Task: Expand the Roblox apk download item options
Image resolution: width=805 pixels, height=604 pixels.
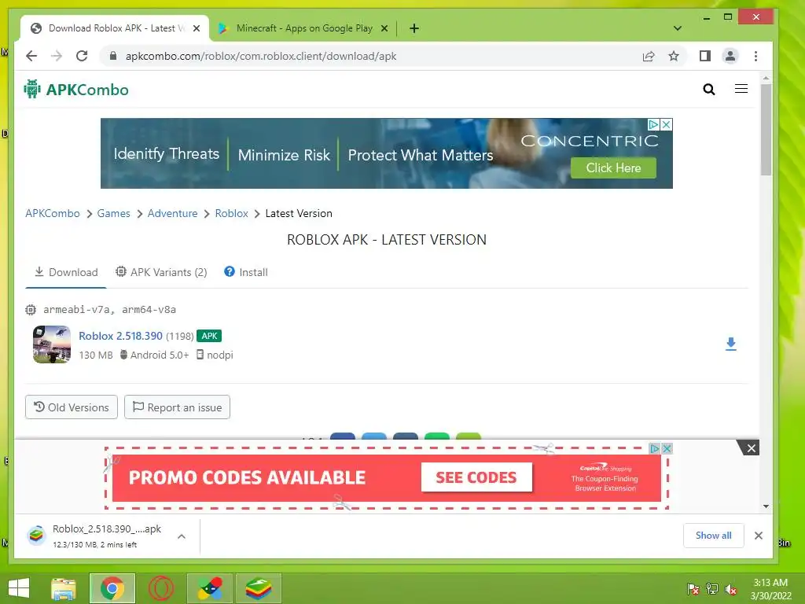Action: (x=182, y=536)
